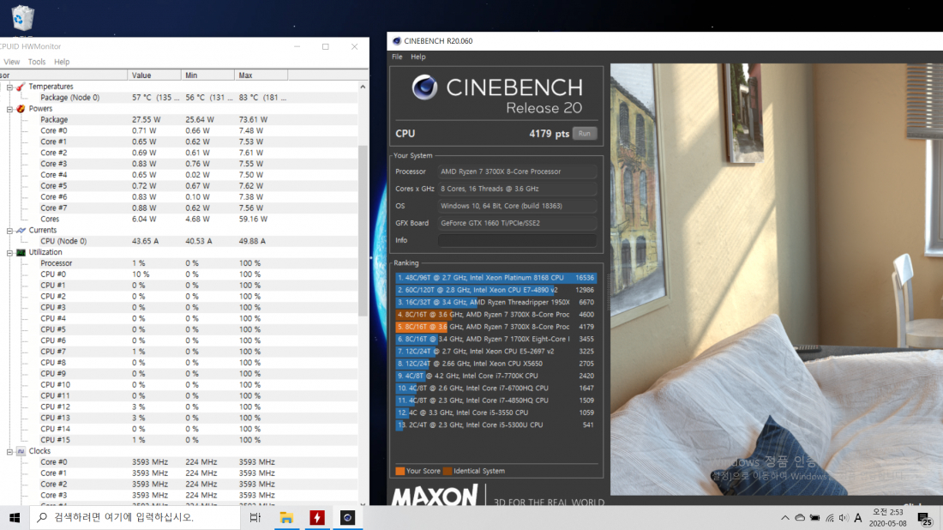Collapse the Clocks tree node
The image size is (943, 530).
coord(9,452)
